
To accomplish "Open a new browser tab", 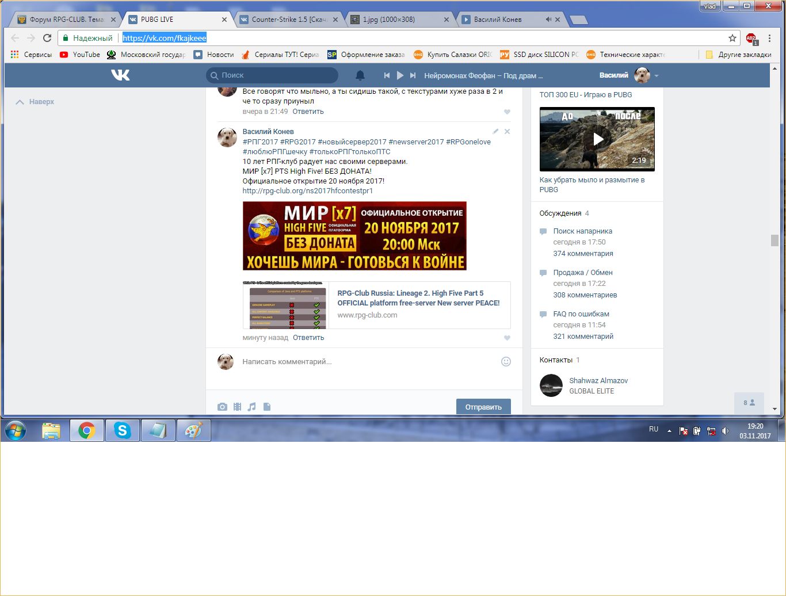I will coord(578,20).
